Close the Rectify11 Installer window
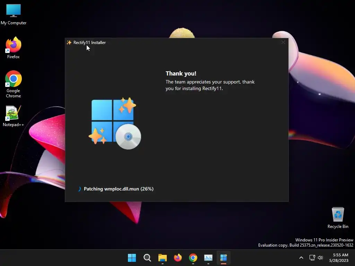This screenshot has height=266, width=355. (283, 42)
